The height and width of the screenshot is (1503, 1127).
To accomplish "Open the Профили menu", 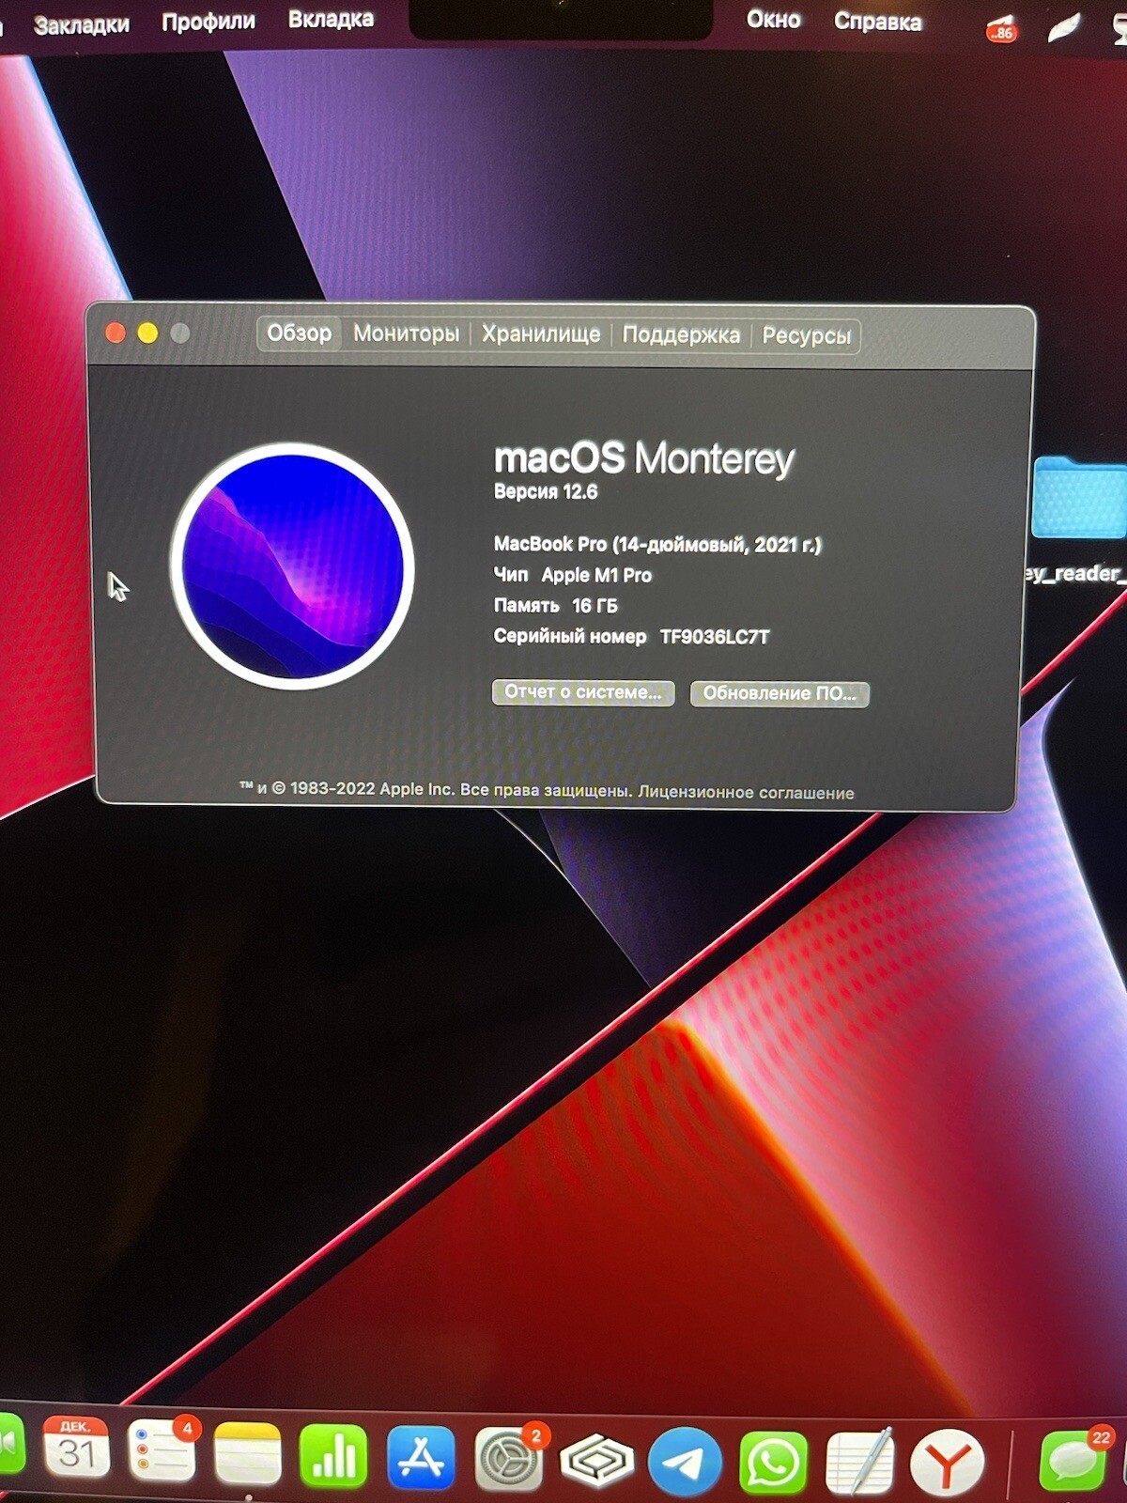I will 208,22.
